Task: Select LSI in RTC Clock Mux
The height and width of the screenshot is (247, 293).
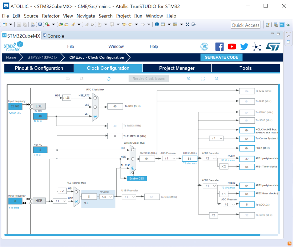Action: coord(95,116)
